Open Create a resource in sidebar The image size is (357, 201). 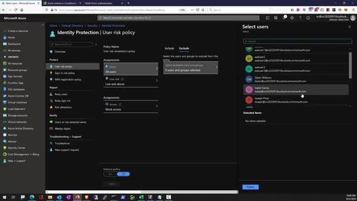pyautogui.click(x=16, y=31)
